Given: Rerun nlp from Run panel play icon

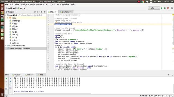Looking at the screenshot, I should [6, 78].
